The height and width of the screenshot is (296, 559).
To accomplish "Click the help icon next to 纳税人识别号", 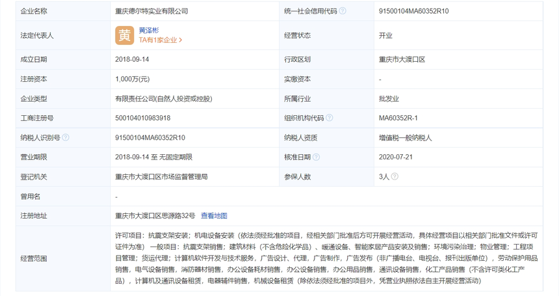I will 66,138.
